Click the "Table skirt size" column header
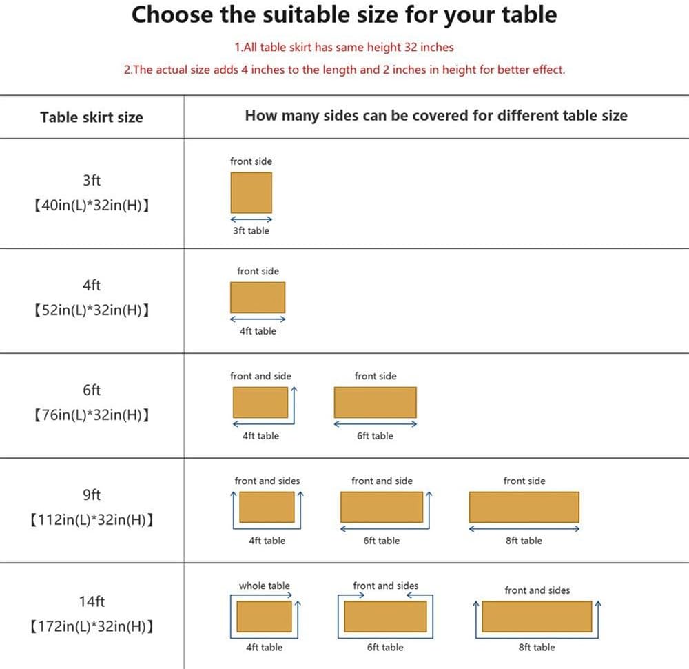Image resolution: width=689 pixels, height=669 pixels. click(x=92, y=117)
